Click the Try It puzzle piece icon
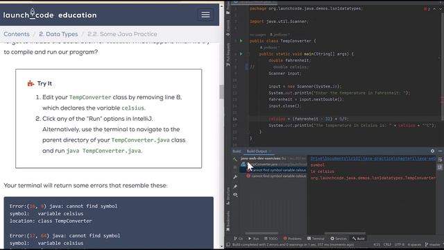The height and width of the screenshot is (250, 444). (31, 83)
